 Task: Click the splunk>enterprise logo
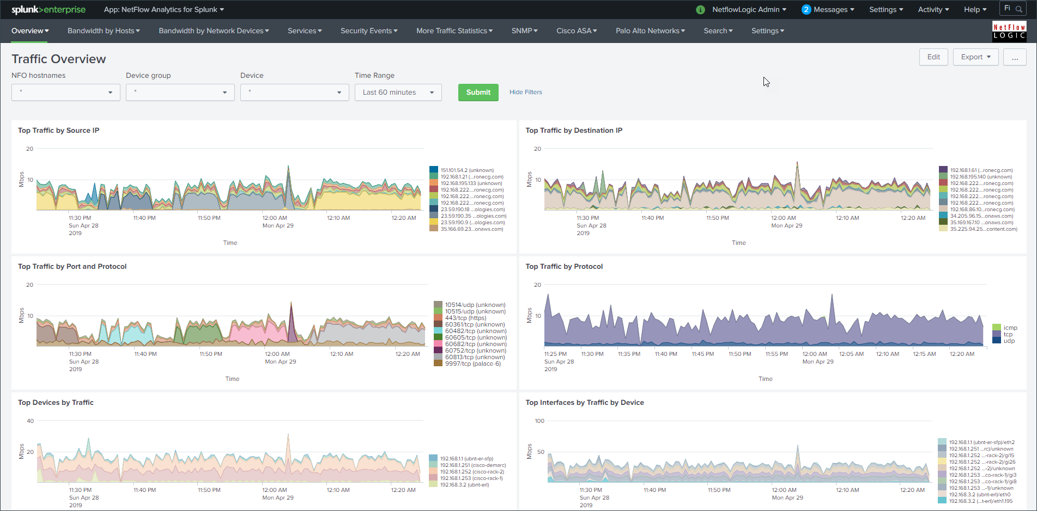tap(48, 10)
